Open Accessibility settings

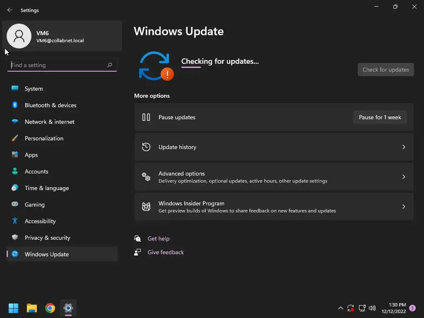pyautogui.click(x=62, y=221)
